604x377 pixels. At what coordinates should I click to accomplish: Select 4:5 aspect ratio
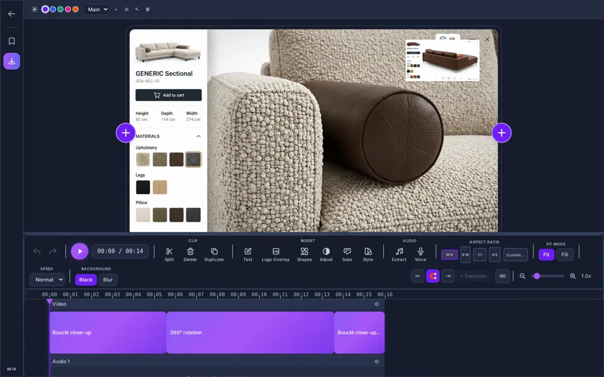[x=495, y=254]
